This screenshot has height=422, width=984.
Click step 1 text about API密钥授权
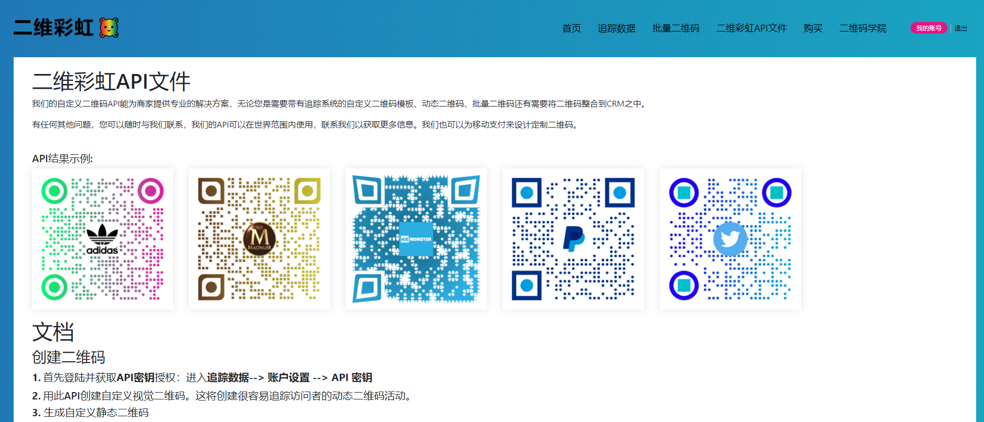202,377
